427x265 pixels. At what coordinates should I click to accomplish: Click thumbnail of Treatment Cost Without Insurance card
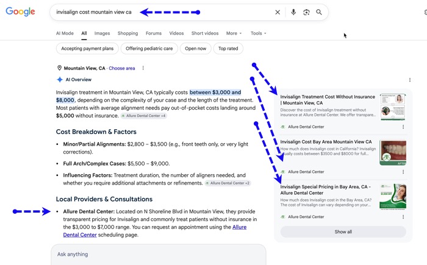coord(393,107)
